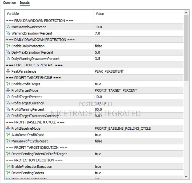Click the vertical scrollbar thumb
This screenshot has height=183, width=192.
[186, 48]
